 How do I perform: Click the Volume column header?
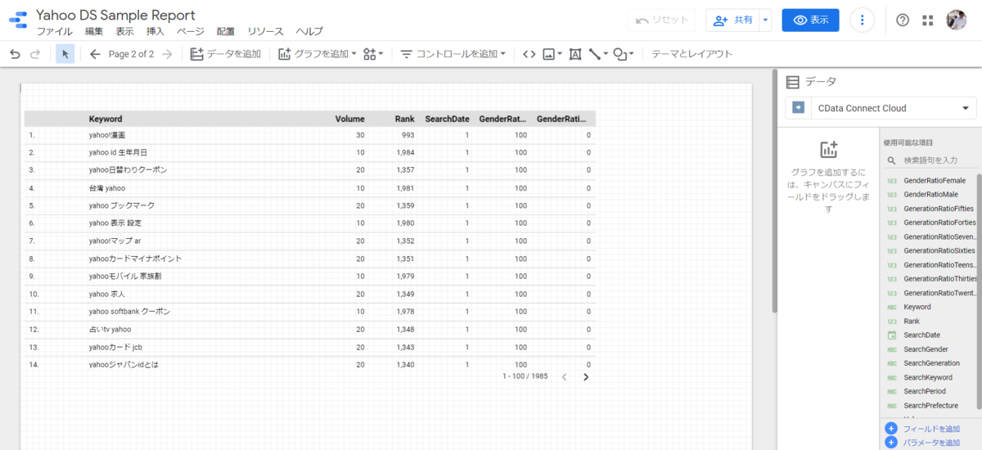point(350,119)
